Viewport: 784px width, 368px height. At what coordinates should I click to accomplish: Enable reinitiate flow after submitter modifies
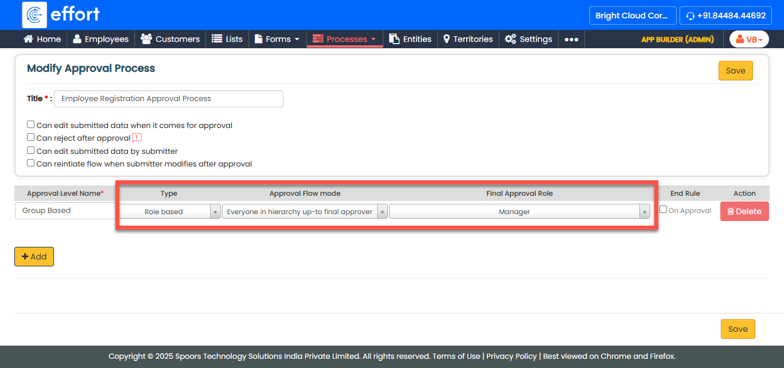pyautogui.click(x=31, y=163)
